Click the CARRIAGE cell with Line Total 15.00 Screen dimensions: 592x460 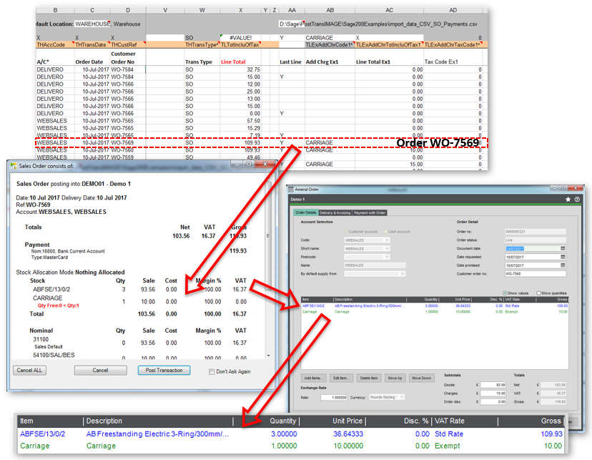point(330,165)
